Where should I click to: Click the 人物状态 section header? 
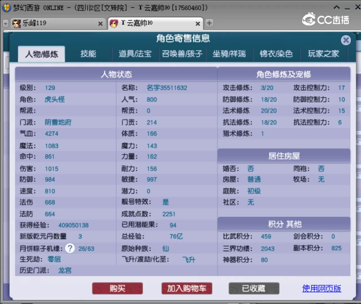click(x=116, y=74)
